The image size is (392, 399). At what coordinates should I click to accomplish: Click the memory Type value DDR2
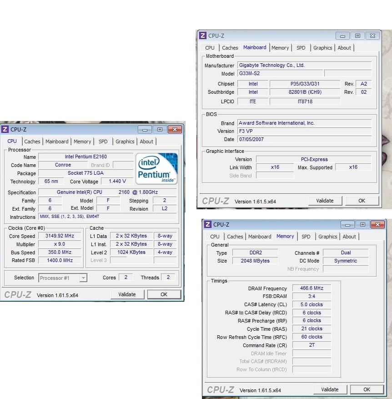[x=256, y=253]
